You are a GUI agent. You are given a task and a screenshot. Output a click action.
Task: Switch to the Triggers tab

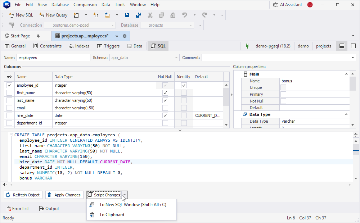108,46
